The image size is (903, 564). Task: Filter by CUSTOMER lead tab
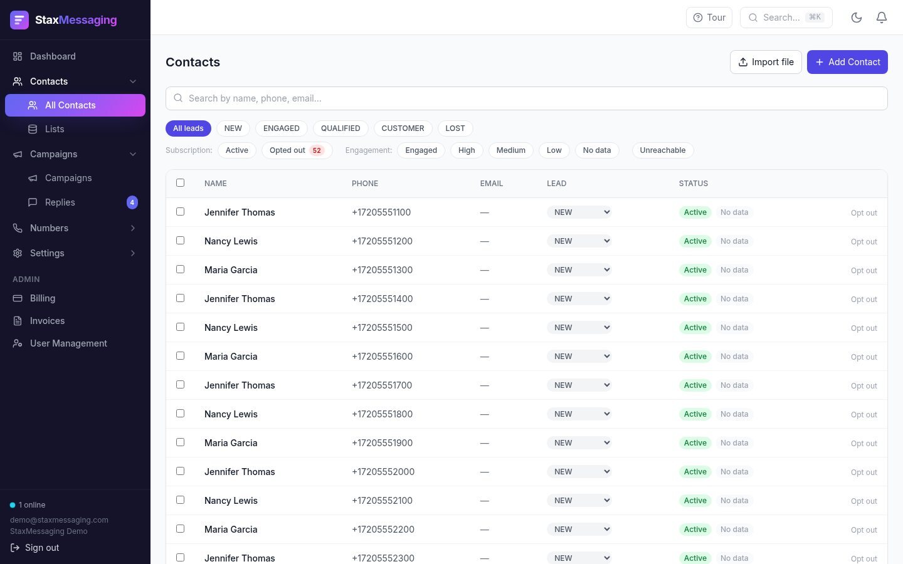pos(403,128)
